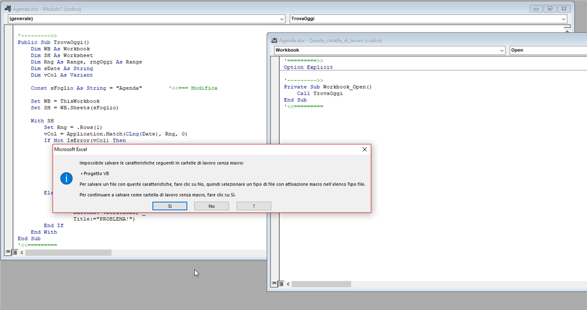Click the 'End With' line in Modulo1
The image size is (587, 310).
(x=44, y=232)
